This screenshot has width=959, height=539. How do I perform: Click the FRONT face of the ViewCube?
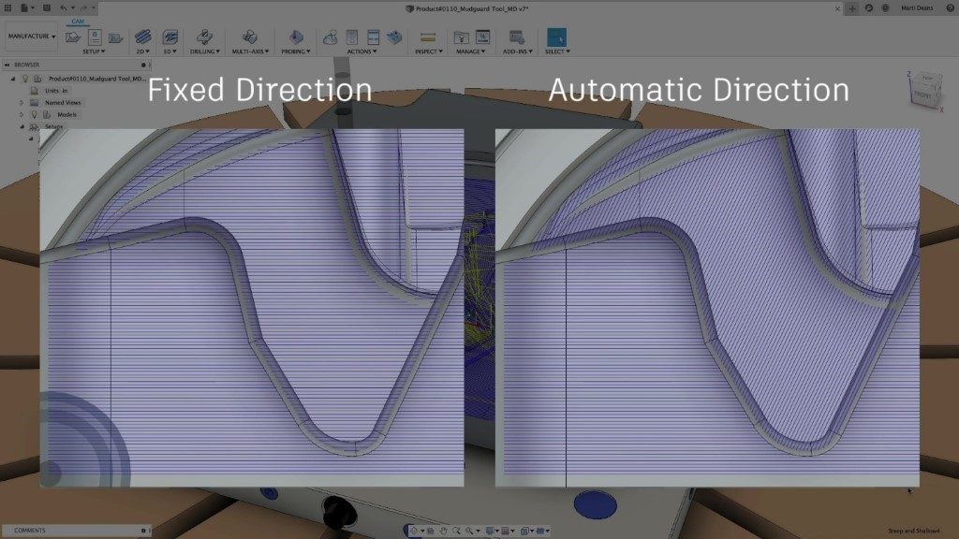[924, 95]
